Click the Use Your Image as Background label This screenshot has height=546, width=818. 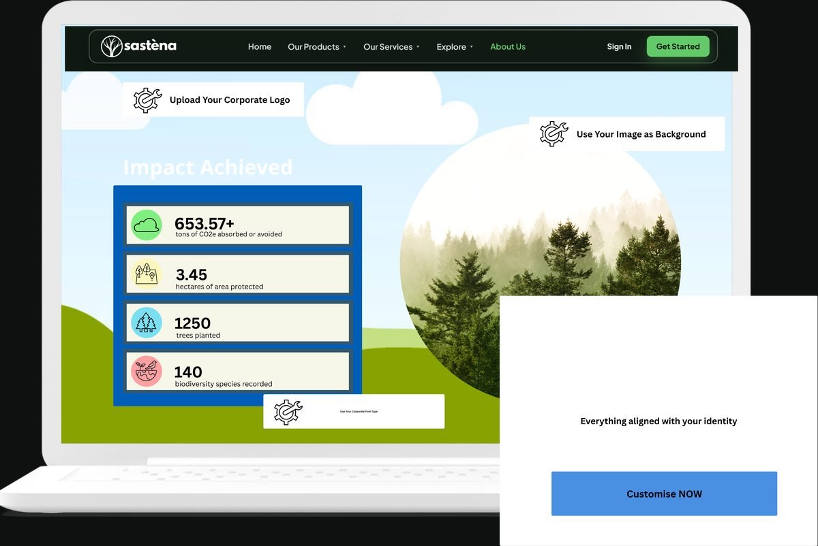(641, 134)
